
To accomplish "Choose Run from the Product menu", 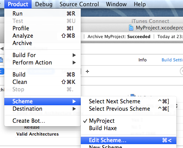I will 43,14.
